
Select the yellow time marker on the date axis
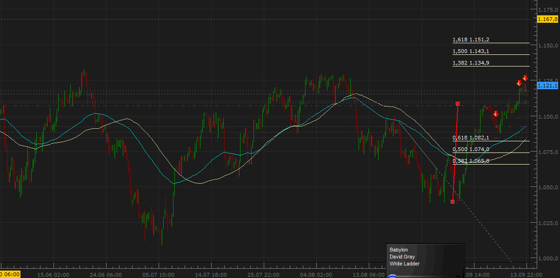(10, 274)
